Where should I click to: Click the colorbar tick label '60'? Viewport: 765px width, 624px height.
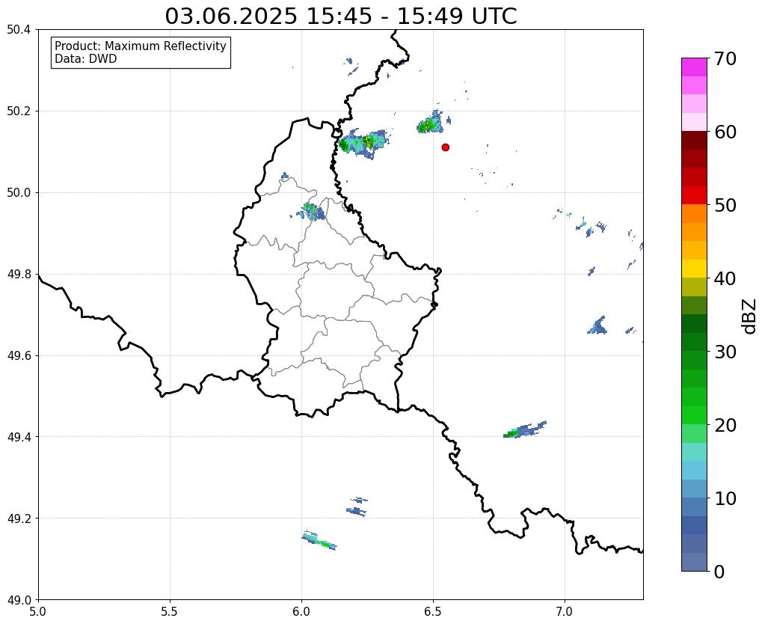725,132
